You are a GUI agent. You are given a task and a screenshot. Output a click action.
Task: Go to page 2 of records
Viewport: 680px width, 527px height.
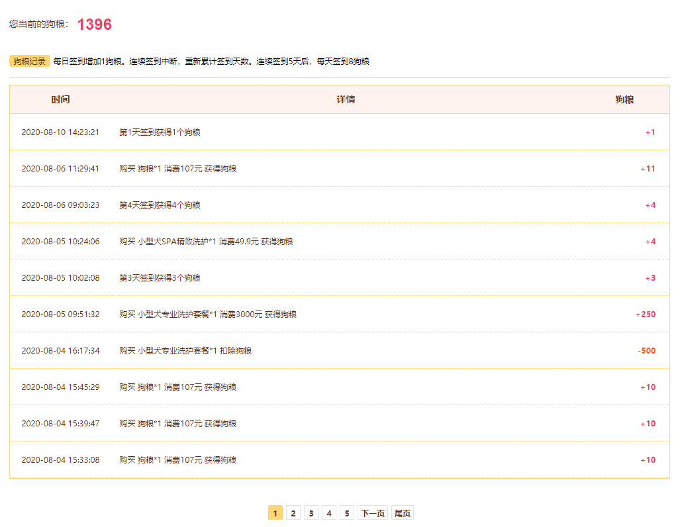pyautogui.click(x=293, y=512)
